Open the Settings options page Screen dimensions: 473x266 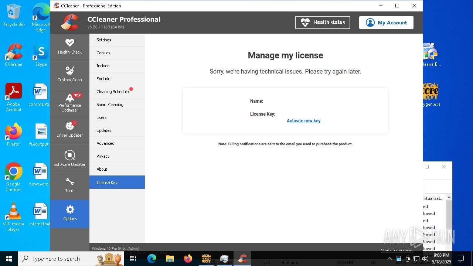click(117, 40)
